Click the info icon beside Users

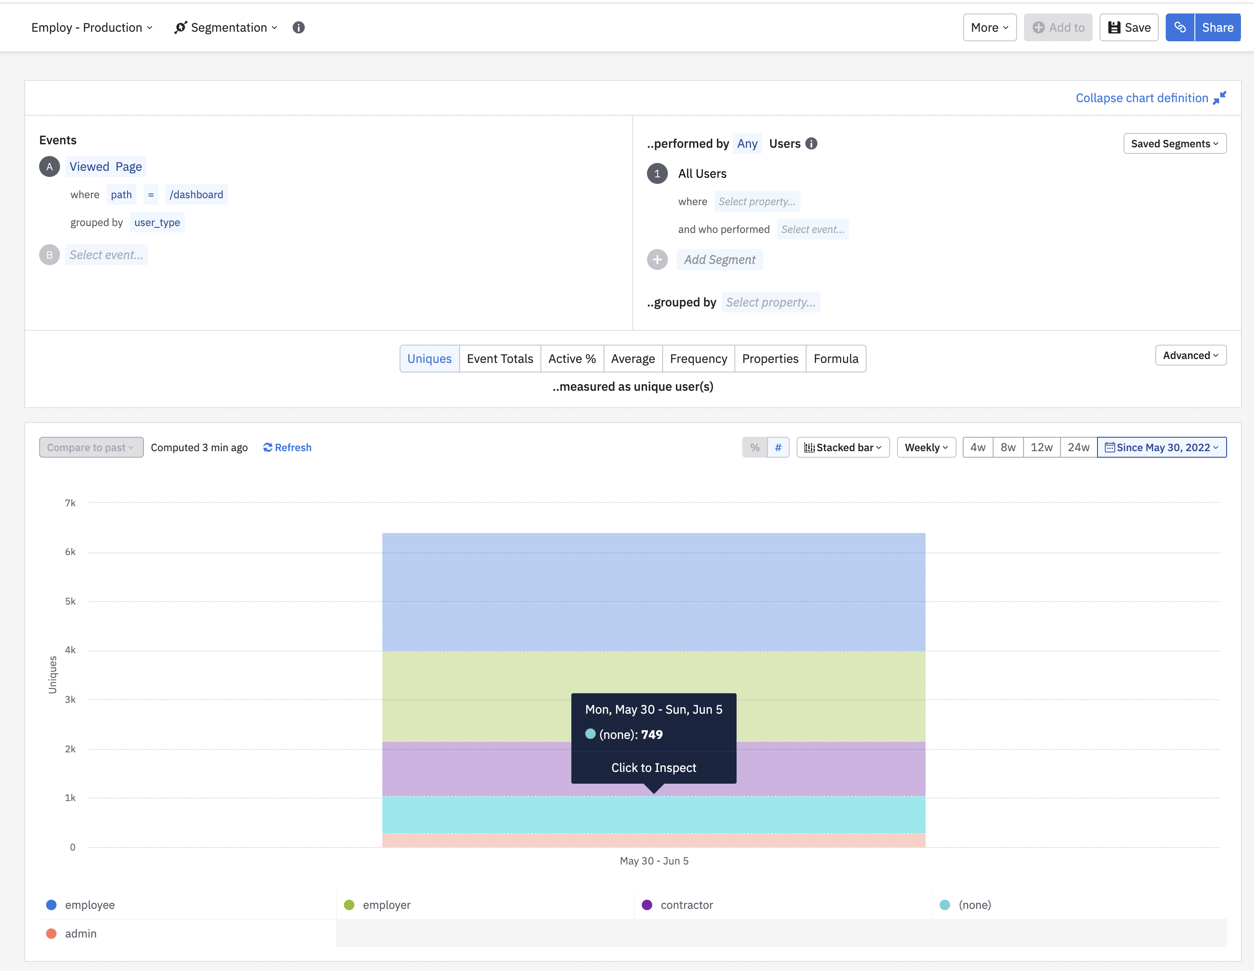(811, 143)
